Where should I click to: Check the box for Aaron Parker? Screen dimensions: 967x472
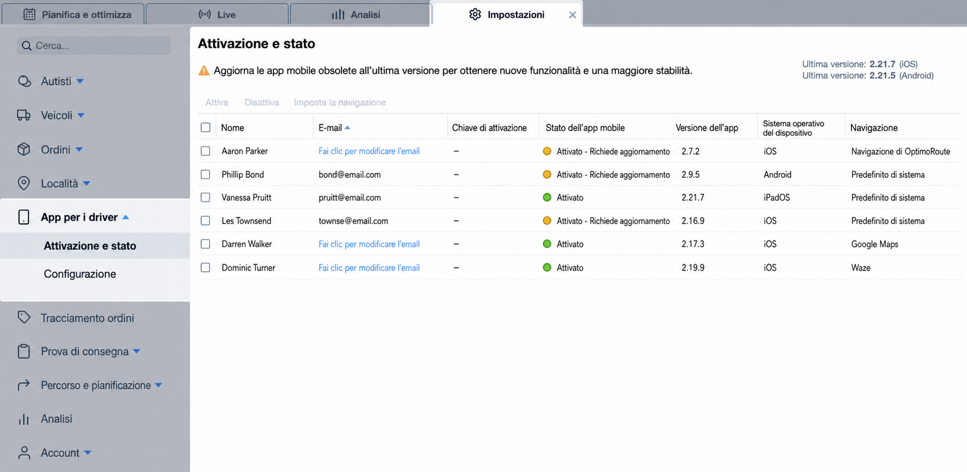coord(205,151)
